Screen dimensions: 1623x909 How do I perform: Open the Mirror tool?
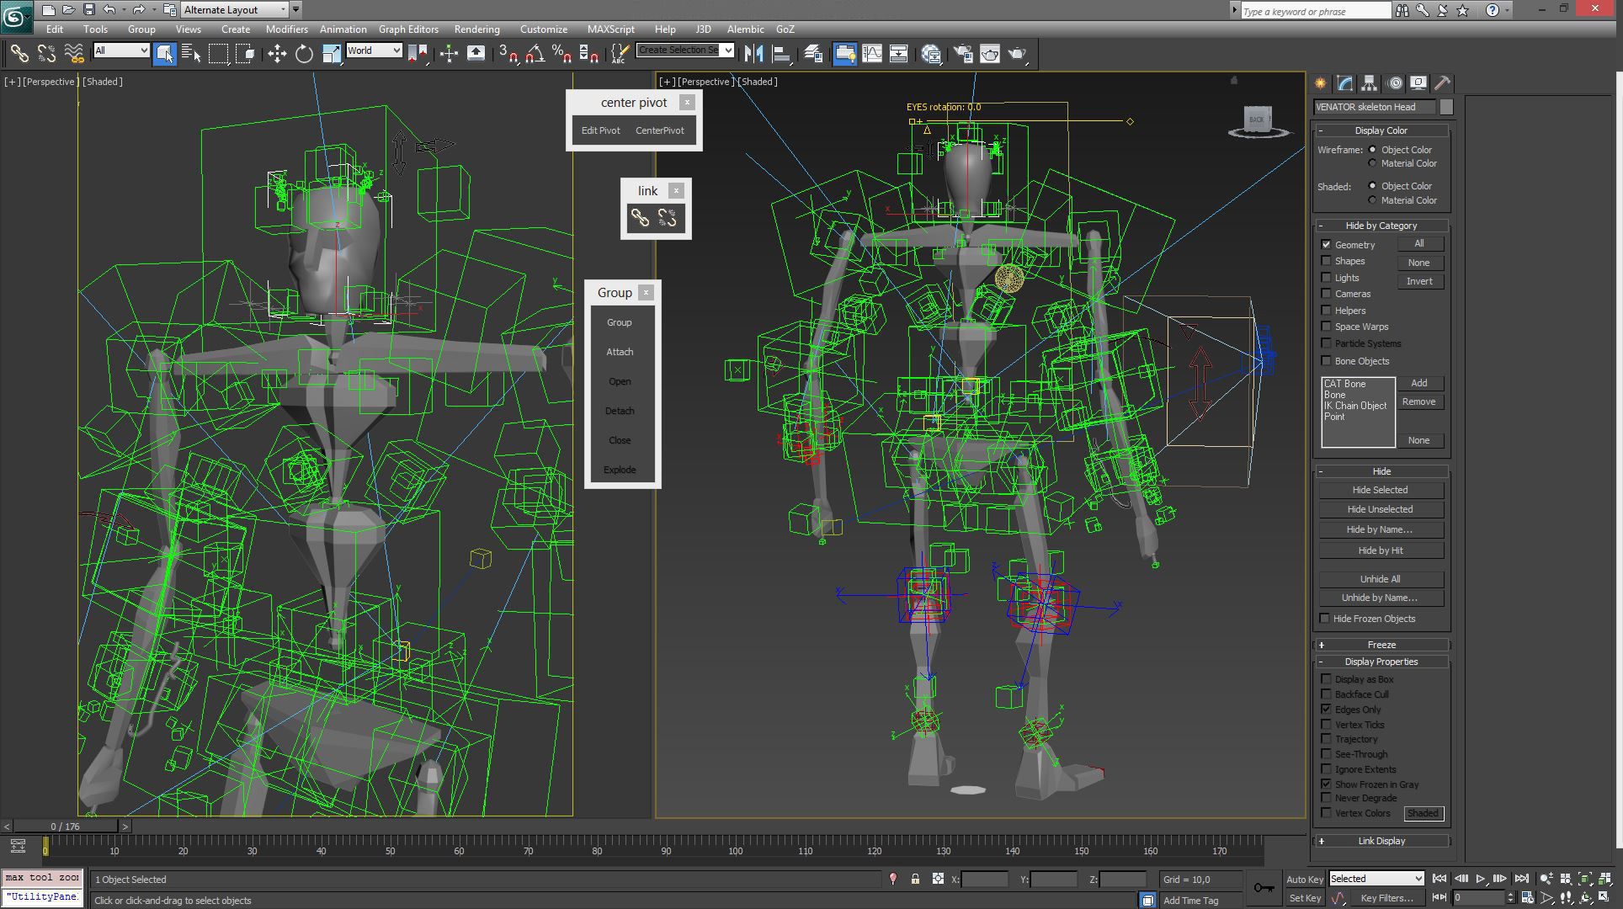(753, 55)
